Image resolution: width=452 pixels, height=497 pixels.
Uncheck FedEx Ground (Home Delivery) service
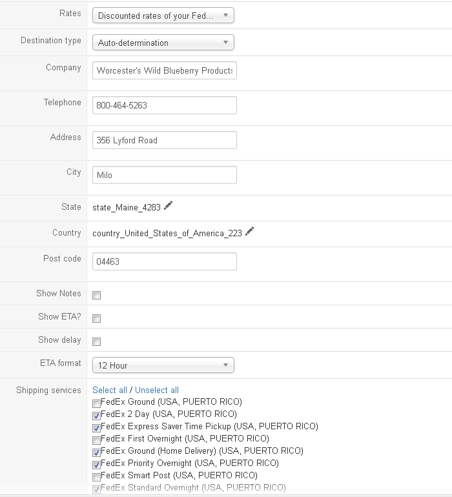(x=97, y=452)
